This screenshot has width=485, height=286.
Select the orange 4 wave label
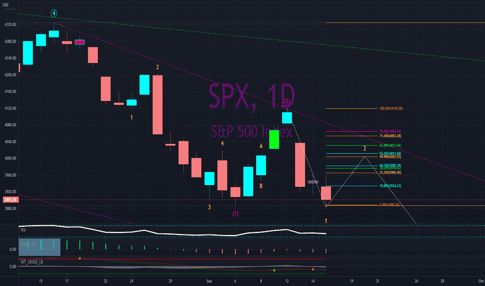[x=222, y=144]
